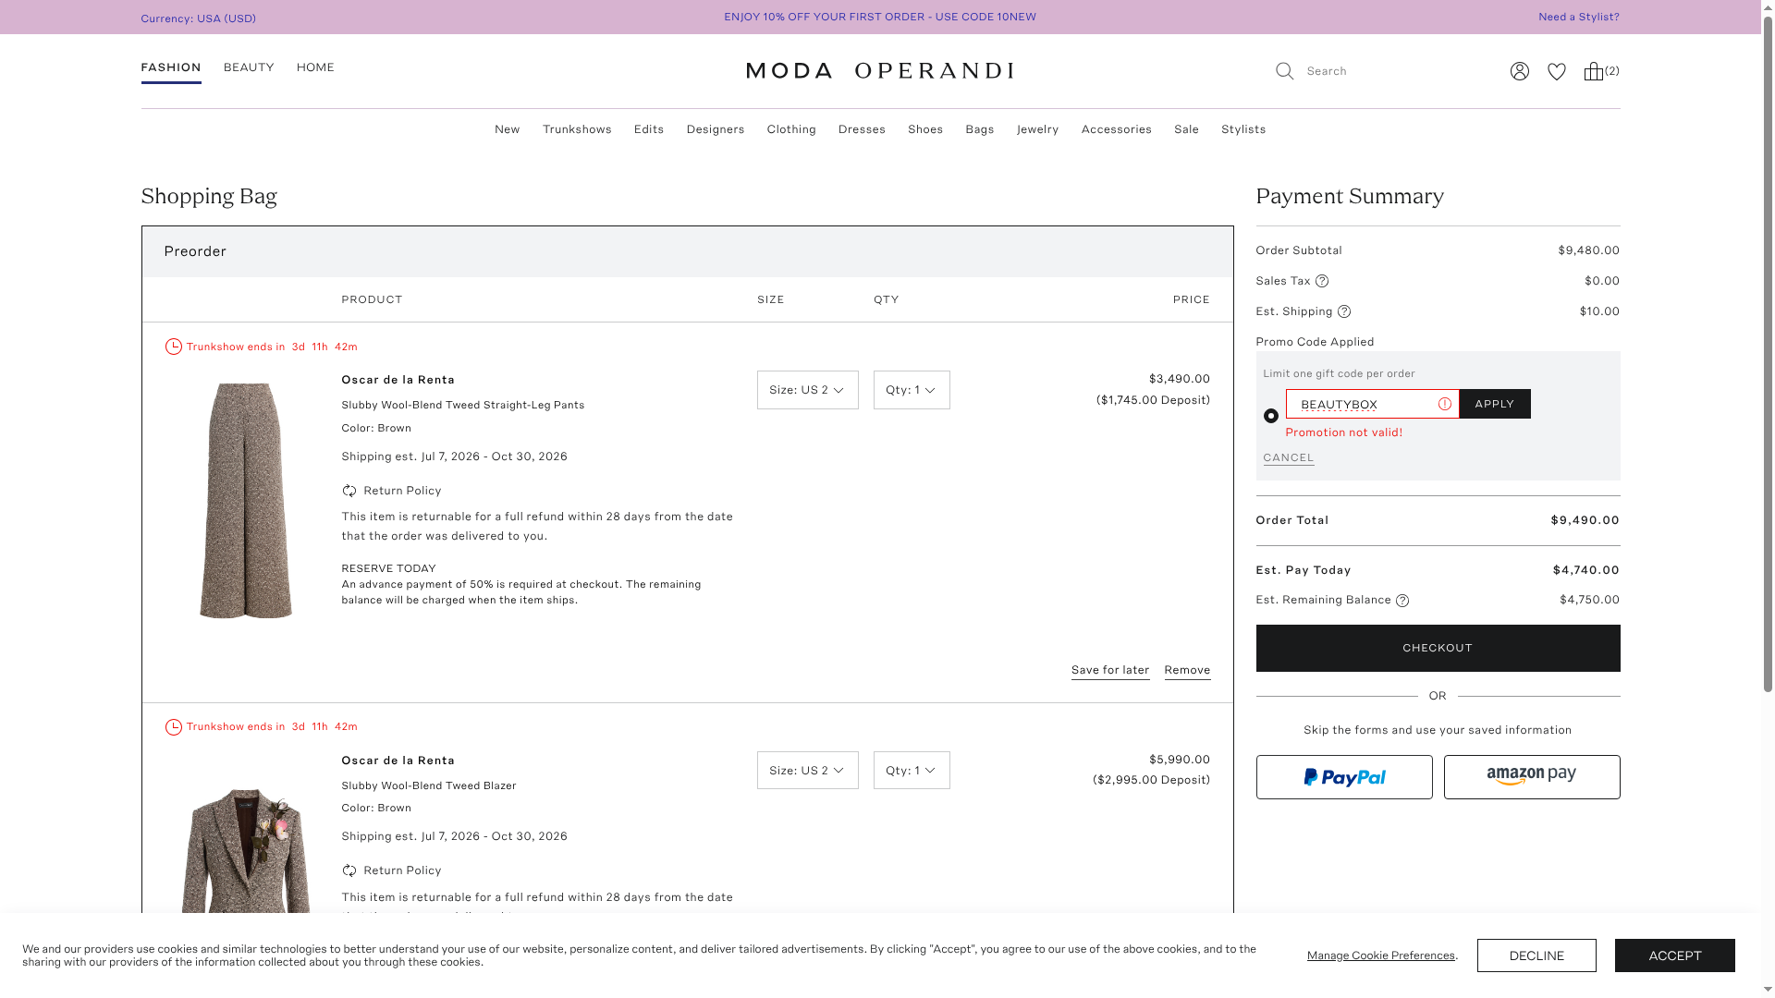The width and height of the screenshot is (1775, 998).
Task: Open the shopping bag icon
Action: click(1593, 71)
